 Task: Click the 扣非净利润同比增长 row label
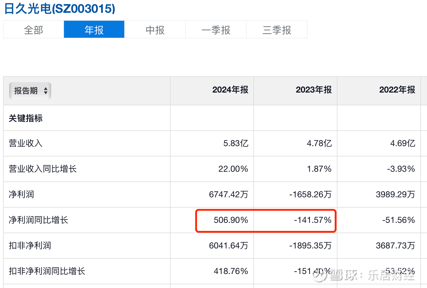(47, 271)
